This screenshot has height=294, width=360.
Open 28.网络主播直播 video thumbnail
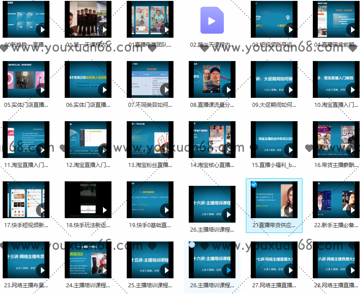pos(336,259)
